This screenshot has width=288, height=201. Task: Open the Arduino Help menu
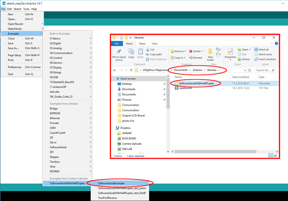click(34, 9)
